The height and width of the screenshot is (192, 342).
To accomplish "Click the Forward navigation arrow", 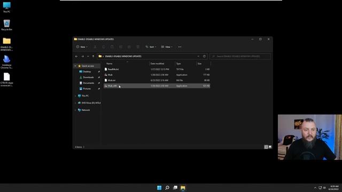I will click(82, 57).
